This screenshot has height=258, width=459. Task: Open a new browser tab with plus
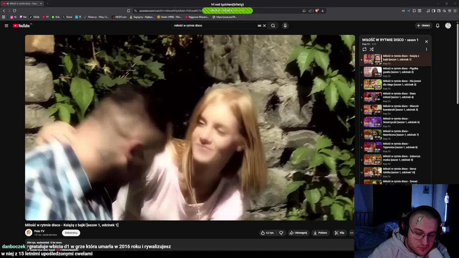click(x=47, y=4)
